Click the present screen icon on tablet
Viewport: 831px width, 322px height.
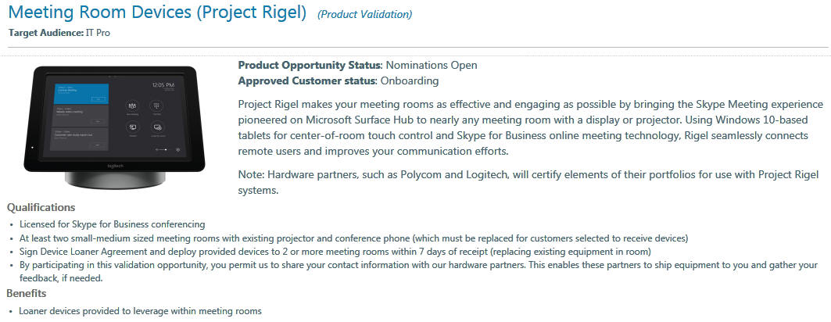pos(132,127)
